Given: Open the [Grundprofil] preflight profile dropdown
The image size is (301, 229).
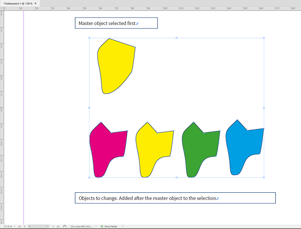Looking at the screenshot, I should point(96,227).
